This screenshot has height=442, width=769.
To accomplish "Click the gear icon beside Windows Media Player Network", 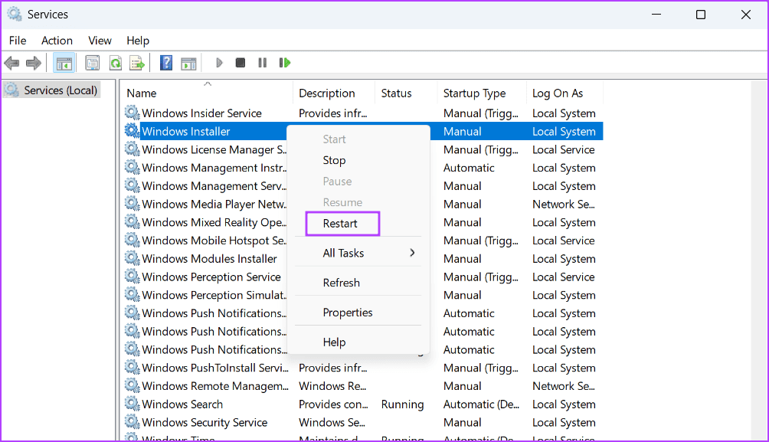I will [x=132, y=204].
